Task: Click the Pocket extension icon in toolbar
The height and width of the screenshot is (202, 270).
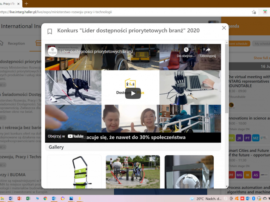Action: click(265, 12)
